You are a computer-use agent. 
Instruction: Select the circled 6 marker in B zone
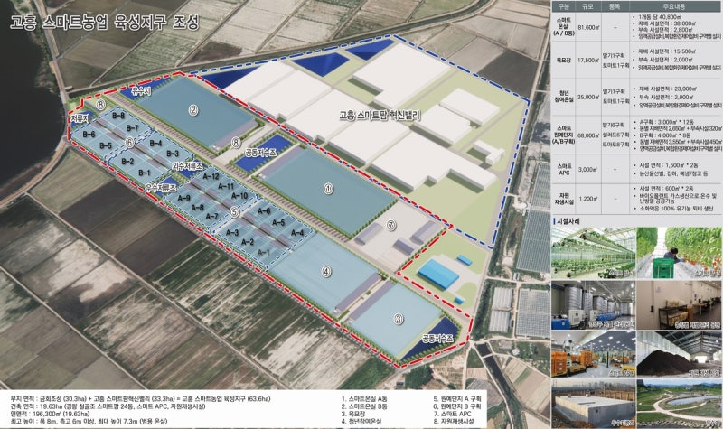pos(129,143)
